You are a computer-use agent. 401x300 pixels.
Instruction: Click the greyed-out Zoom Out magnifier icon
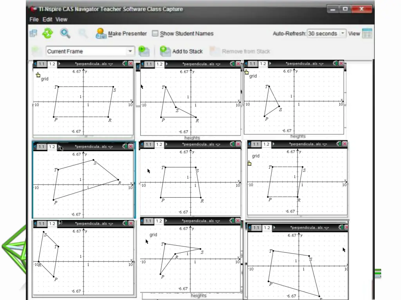(83, 33)
